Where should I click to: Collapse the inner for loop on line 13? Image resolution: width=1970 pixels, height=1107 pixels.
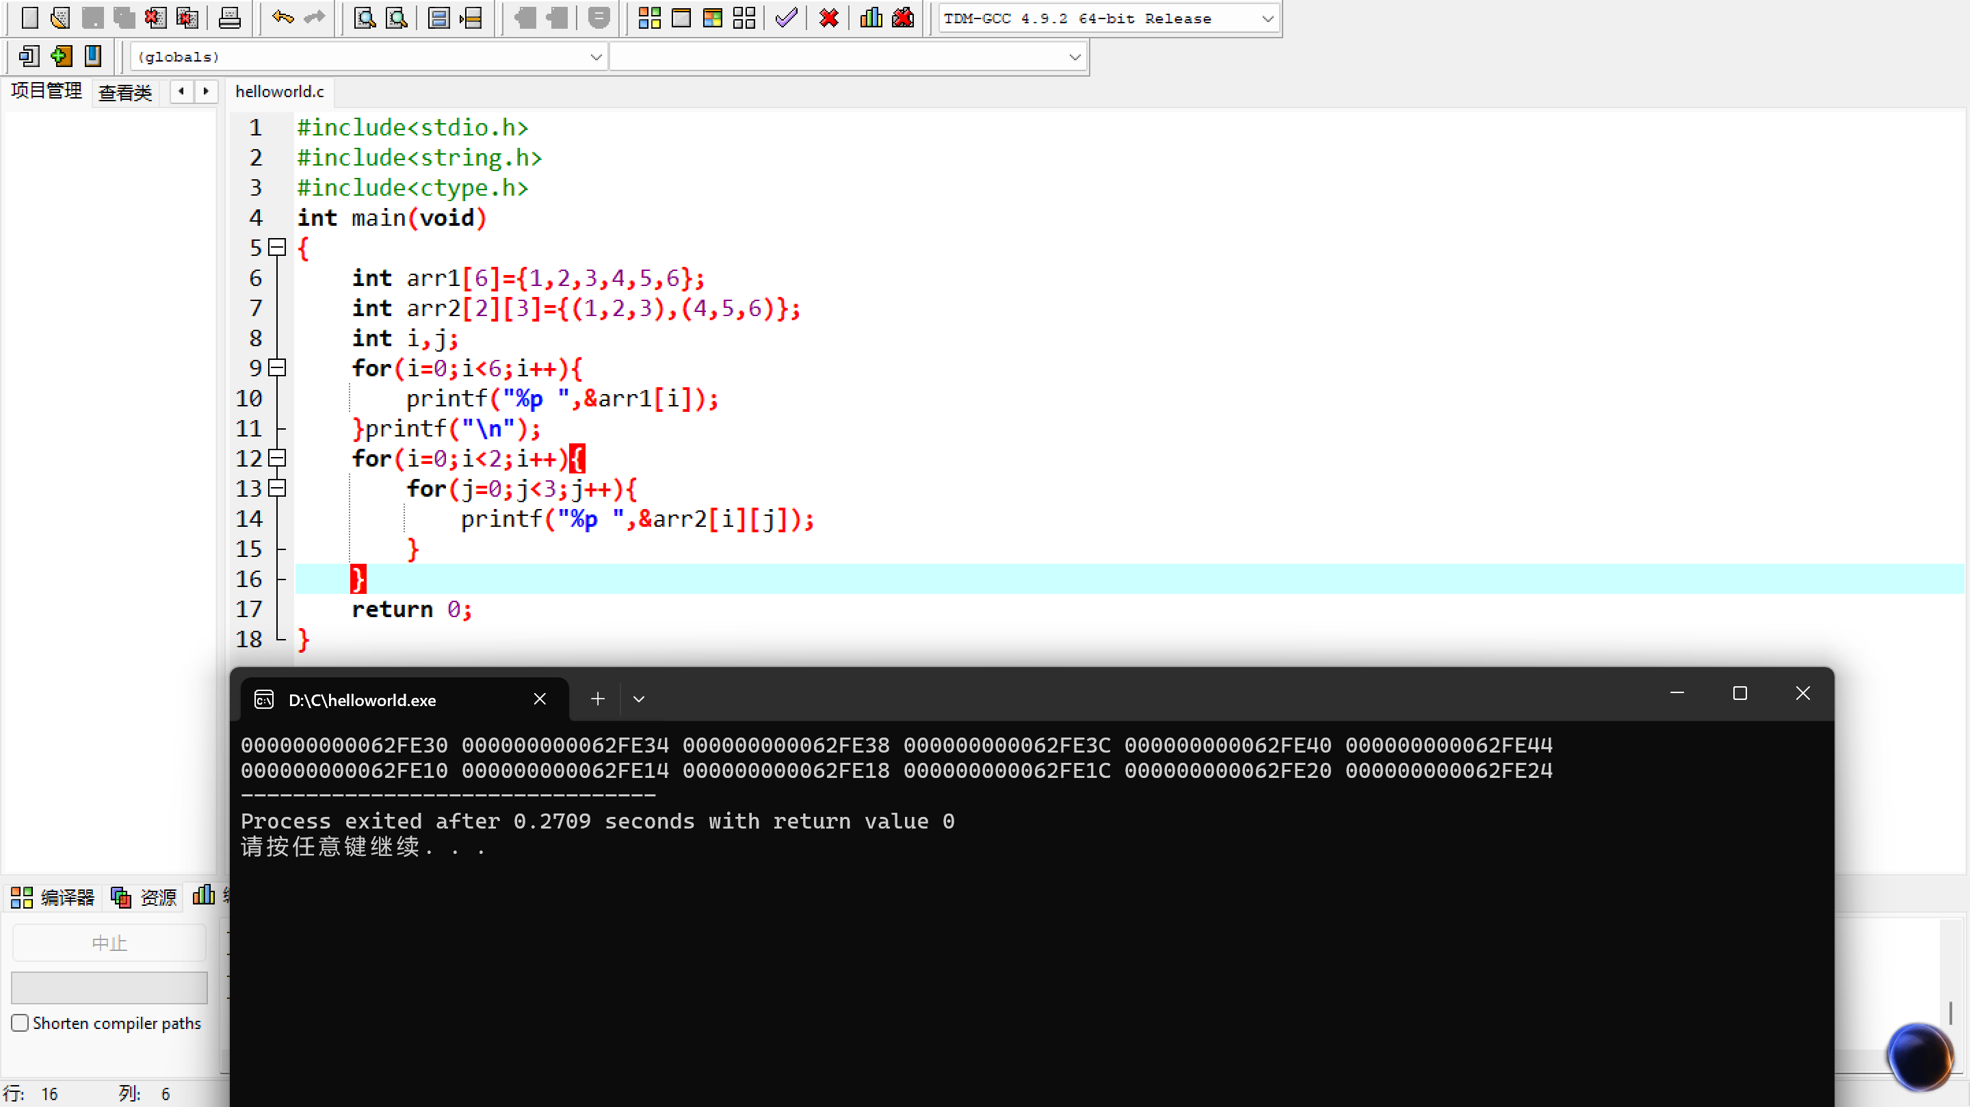(278, 488)
